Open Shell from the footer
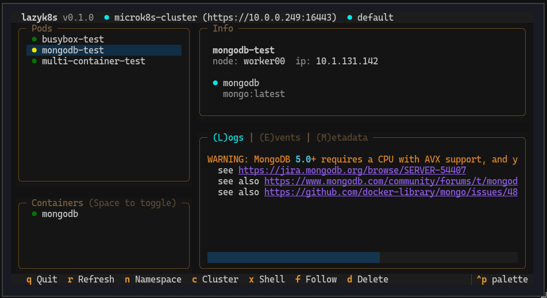The height and width of the screenshot is (298, 547). 267,279
